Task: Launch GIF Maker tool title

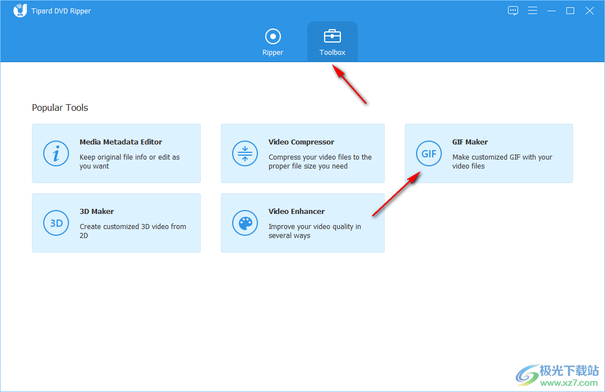Action: (470, 142)
